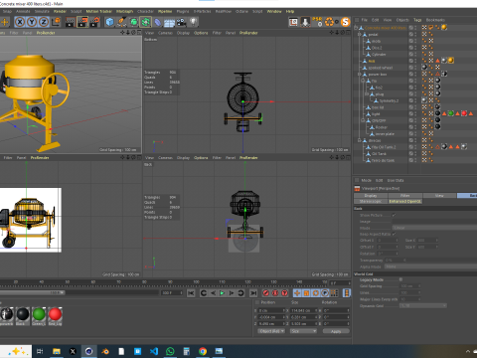Click the coordinate system cube icon
The width and height of the screenshot is (477, 358).
click(x=56, y=22)
